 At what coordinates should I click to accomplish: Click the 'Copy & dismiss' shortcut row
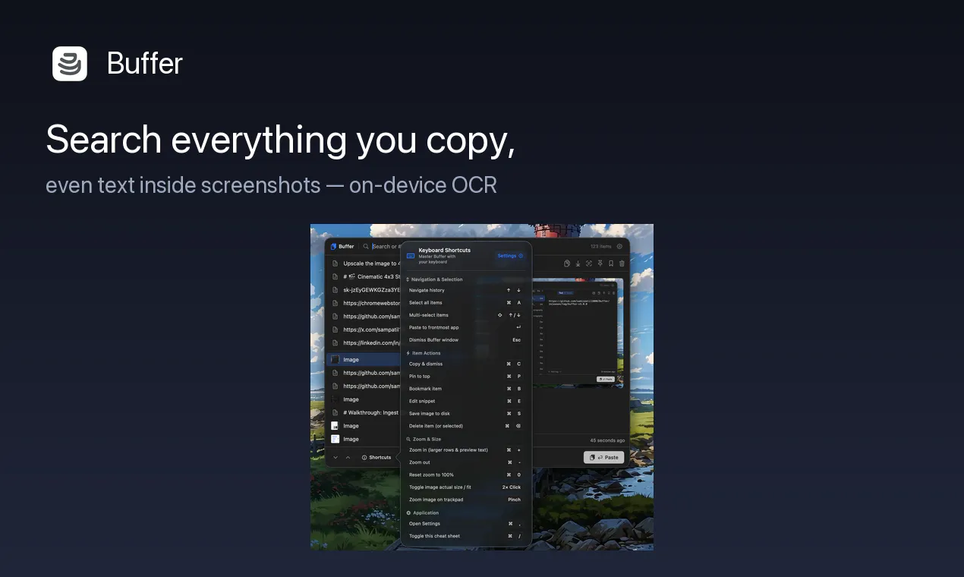pos(465,364)
